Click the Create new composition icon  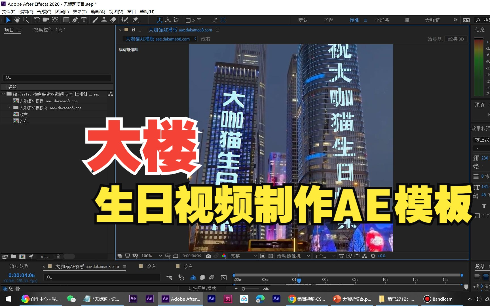coord(22,256)
